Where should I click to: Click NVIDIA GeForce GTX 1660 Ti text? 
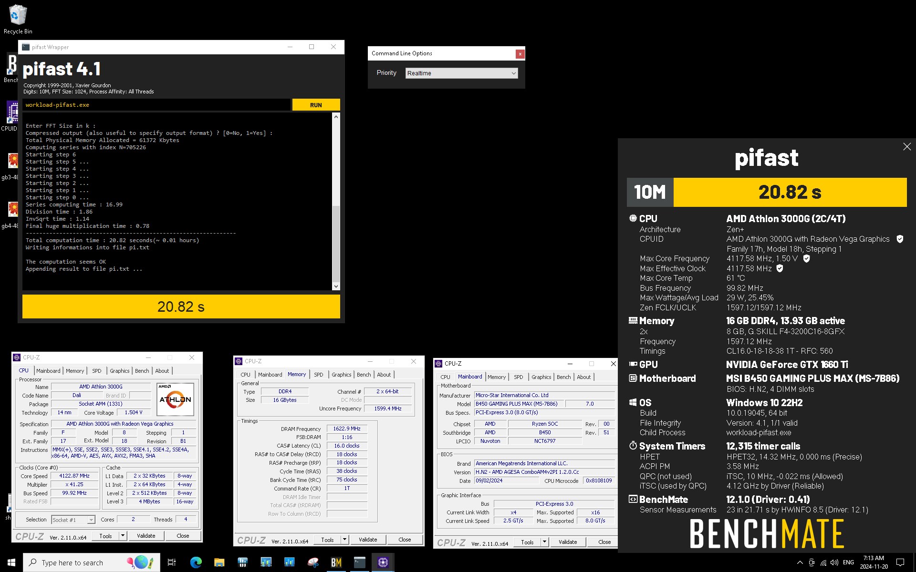787,365
